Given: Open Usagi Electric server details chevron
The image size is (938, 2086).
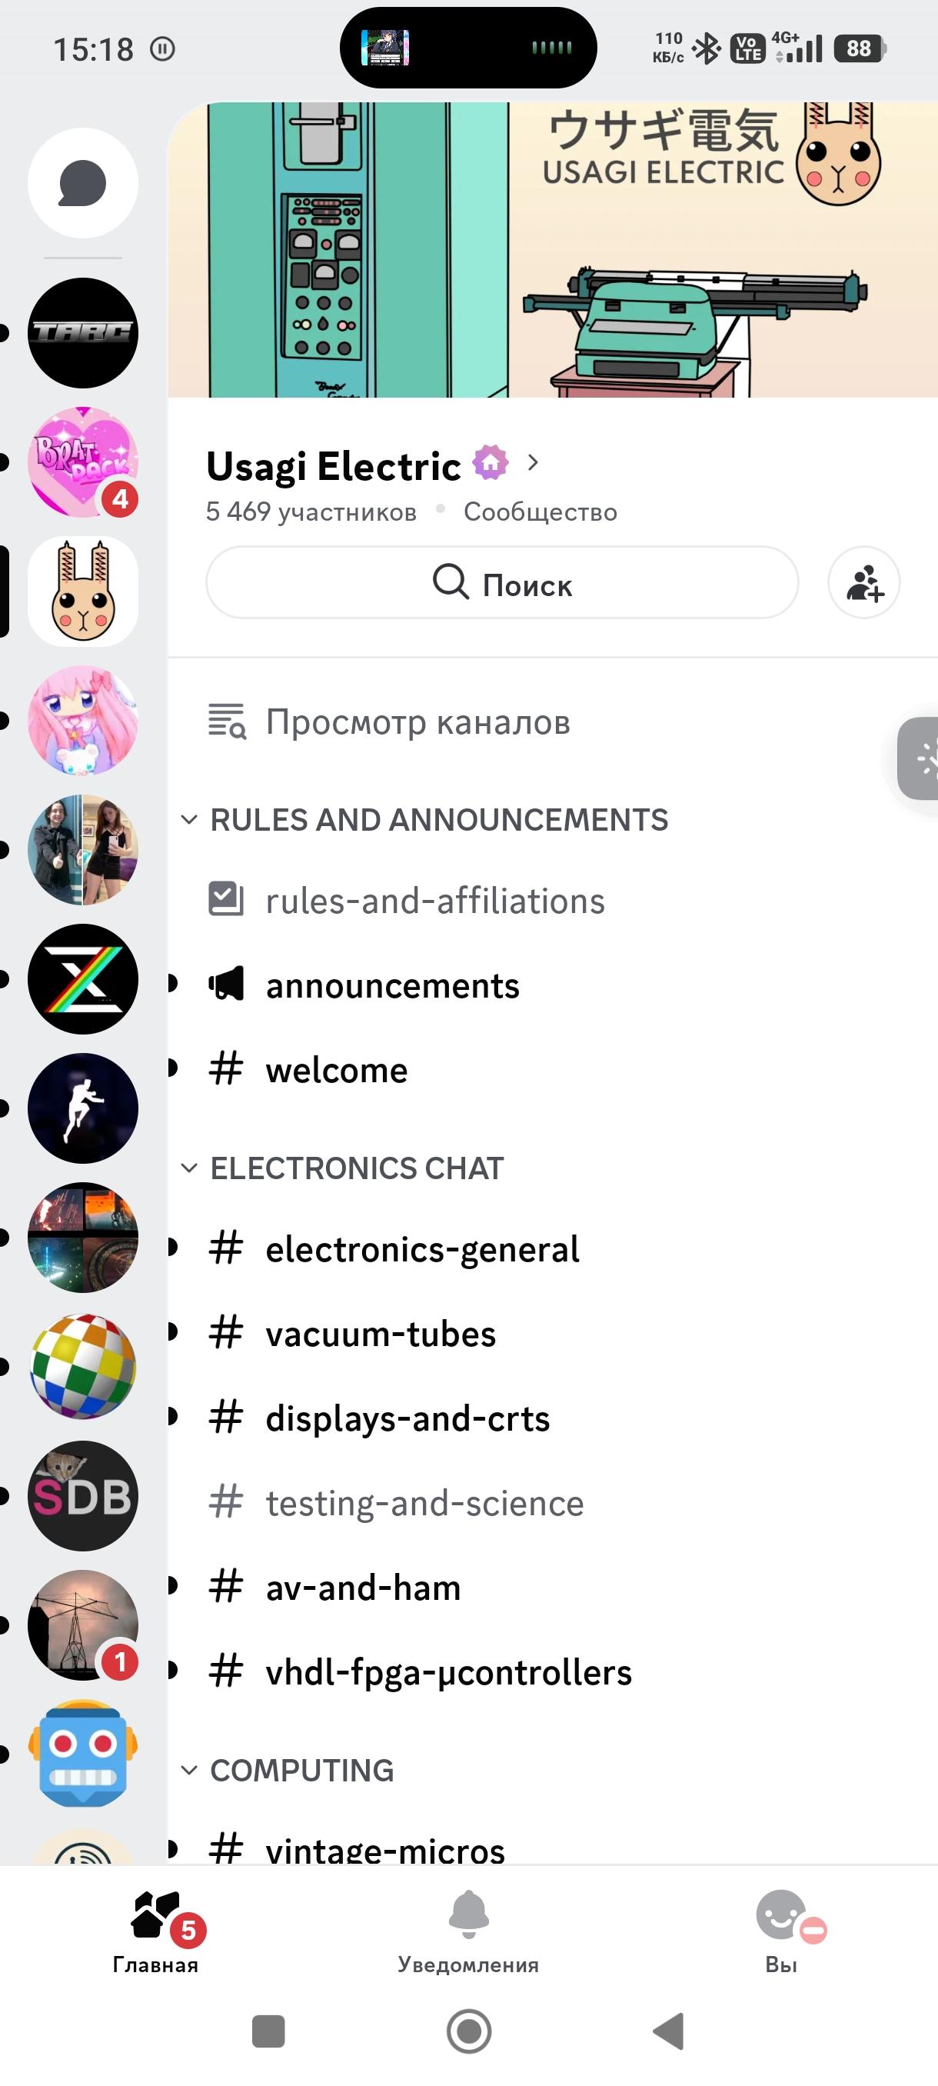Looking at the screenshot, I should click(x=533, y=462).
